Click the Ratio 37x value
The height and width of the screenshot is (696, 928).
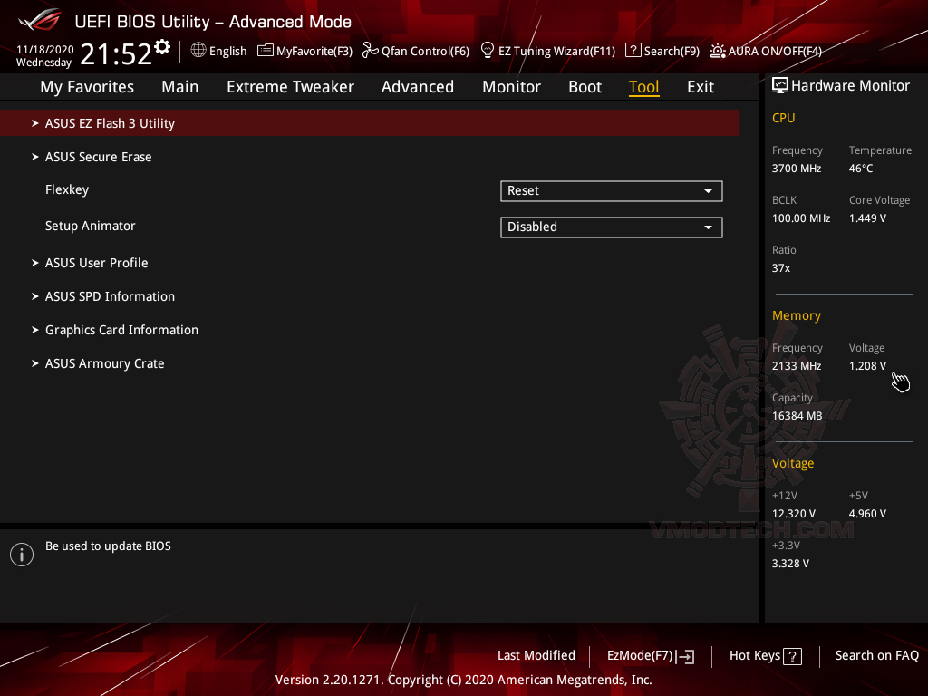[x=780, y=268]
